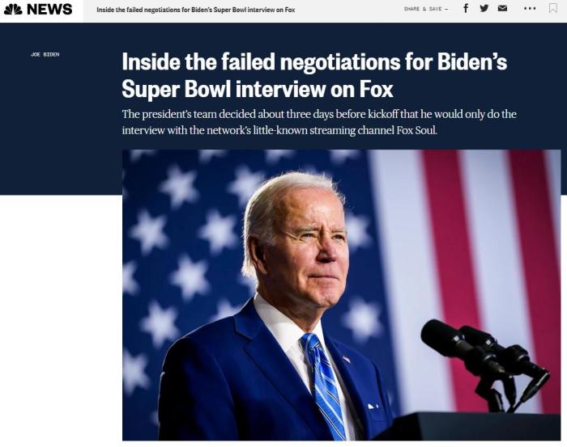Click the main headline about failed negotiations
The image size is (567, 447).
(x=314, y=62)
